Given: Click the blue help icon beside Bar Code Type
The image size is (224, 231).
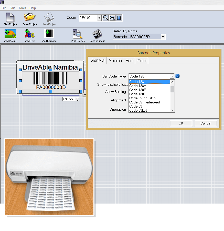Looking at the screenshot, I should (x=177, y=76).
